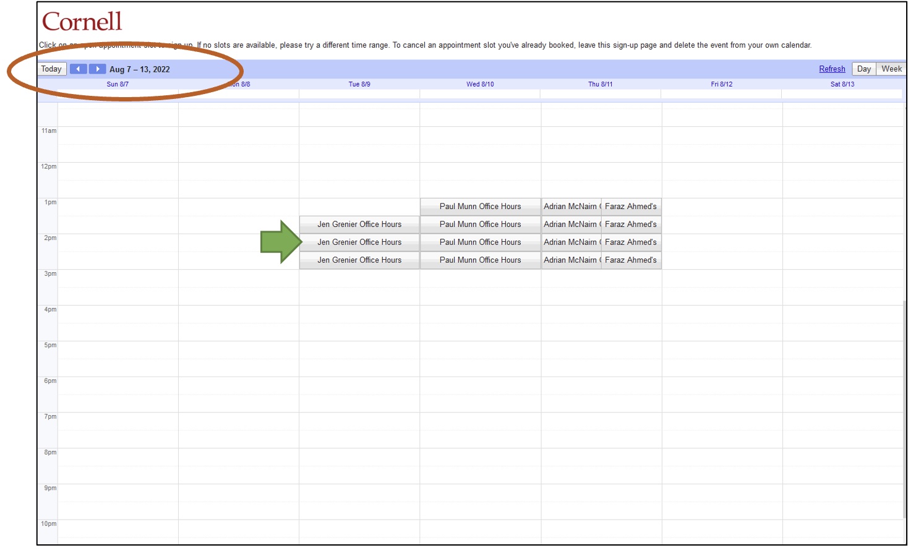Choose Faraz Ahmed's slot at 2:30pm
Screen dimensions: 908x553
click(630, 260)
